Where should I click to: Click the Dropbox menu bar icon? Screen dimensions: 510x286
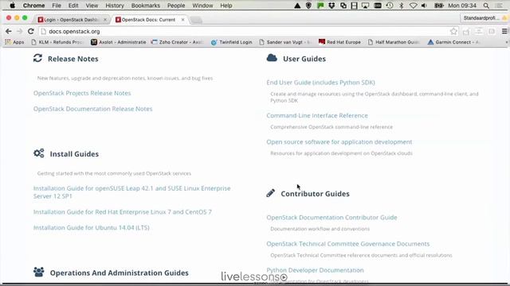coord(331,6)
